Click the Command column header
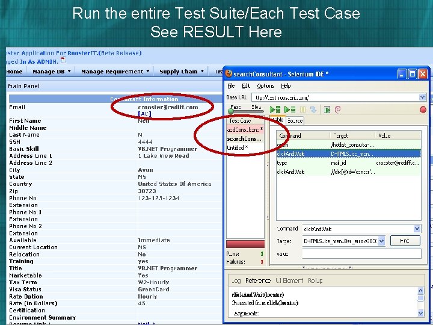The height and width of the screenshot is (325, 433). pos(303,135)
